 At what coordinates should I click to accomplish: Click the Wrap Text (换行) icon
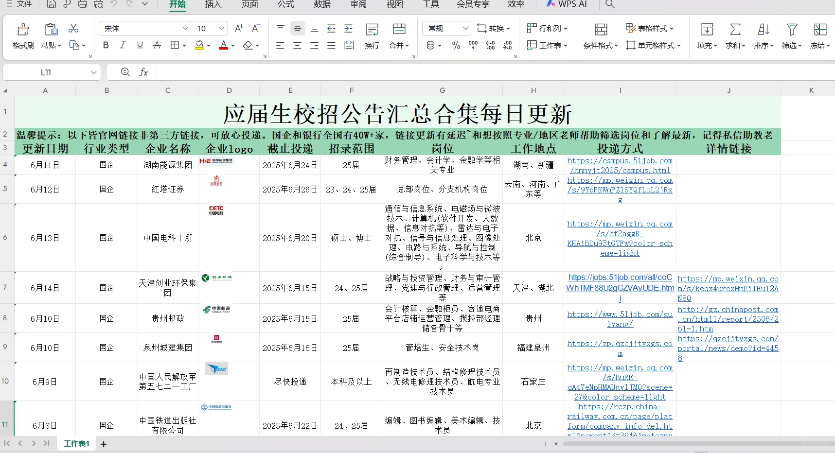372,30
